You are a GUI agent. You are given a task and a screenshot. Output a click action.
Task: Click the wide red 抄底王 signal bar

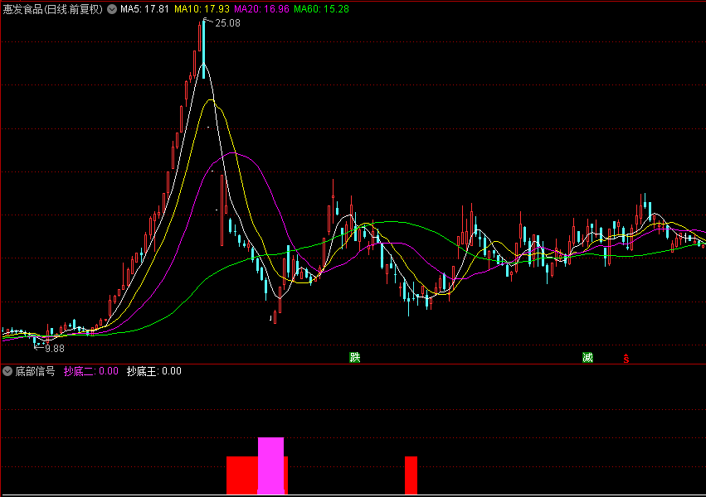(x=242, y=475)
